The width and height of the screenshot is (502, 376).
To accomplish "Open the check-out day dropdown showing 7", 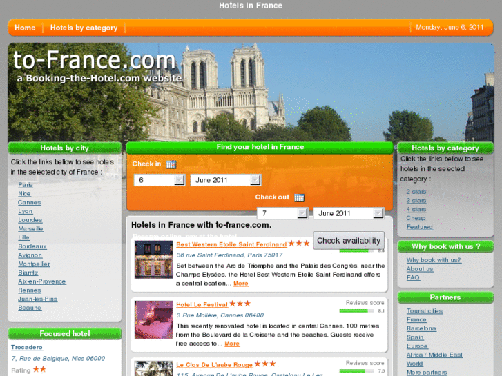I will (282, 213).
